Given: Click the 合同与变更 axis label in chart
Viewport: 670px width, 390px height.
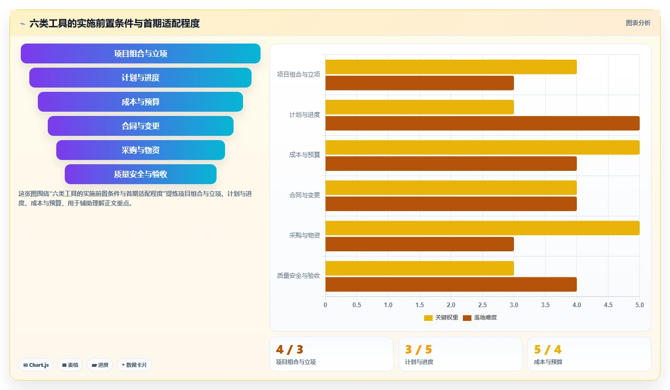Looking at the screenshot, I should 305,195.
